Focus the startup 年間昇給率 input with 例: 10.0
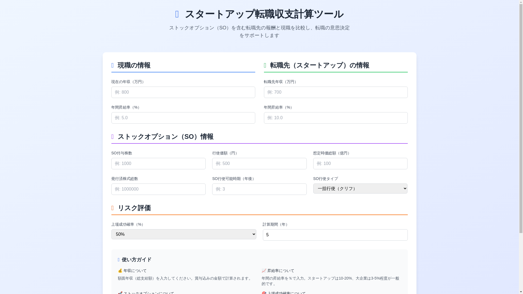Image resolution: width=523 pixels, height=294 pixels. [336, 118]
